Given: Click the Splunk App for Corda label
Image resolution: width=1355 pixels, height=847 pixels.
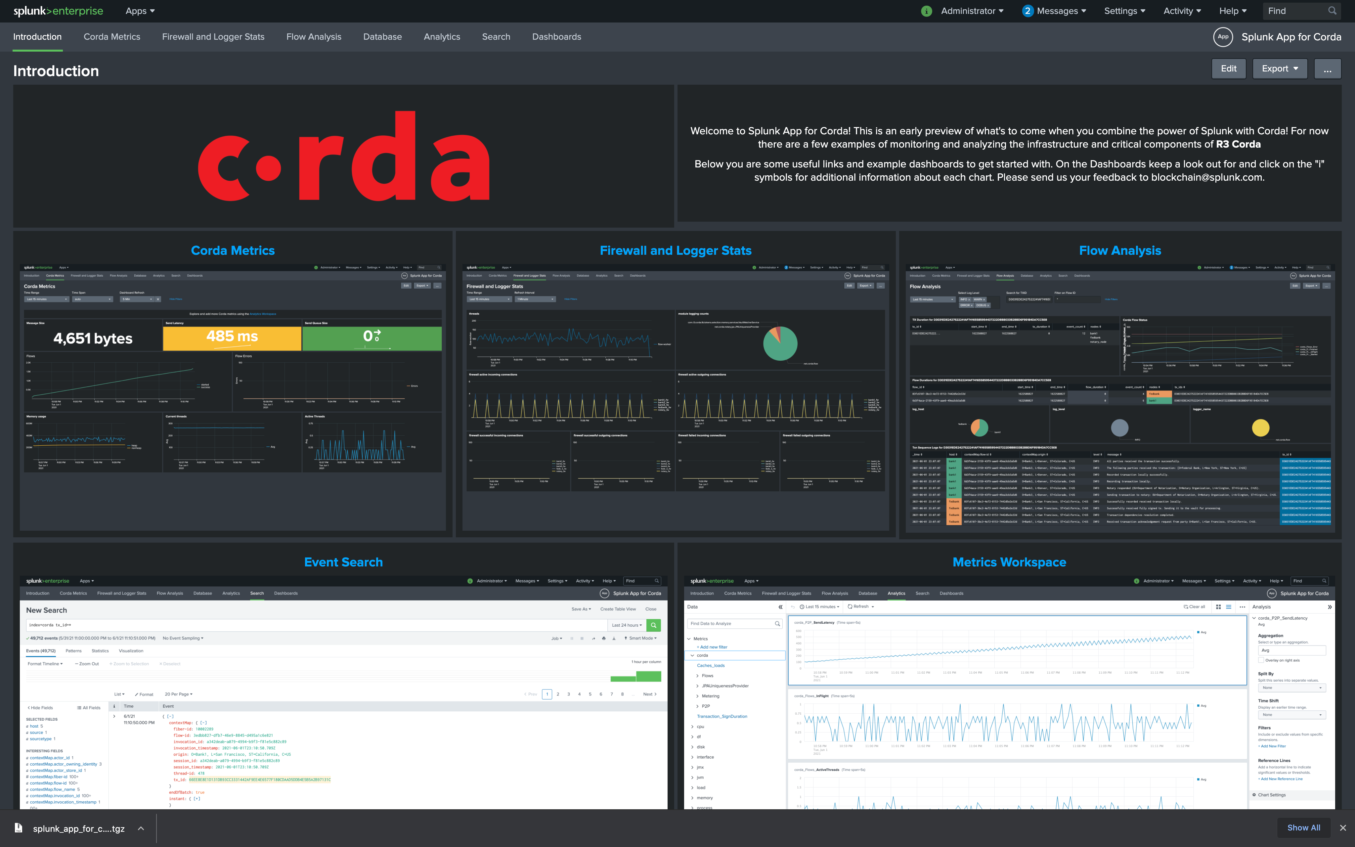Looking at the screenshot, I should click(1291, 37).
